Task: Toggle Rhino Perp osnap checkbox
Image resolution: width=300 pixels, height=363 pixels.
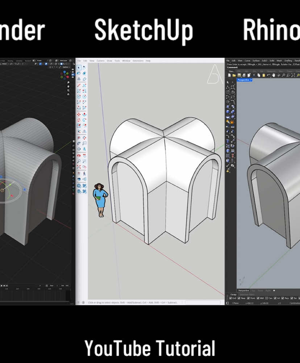Action: tap(282, 298)
